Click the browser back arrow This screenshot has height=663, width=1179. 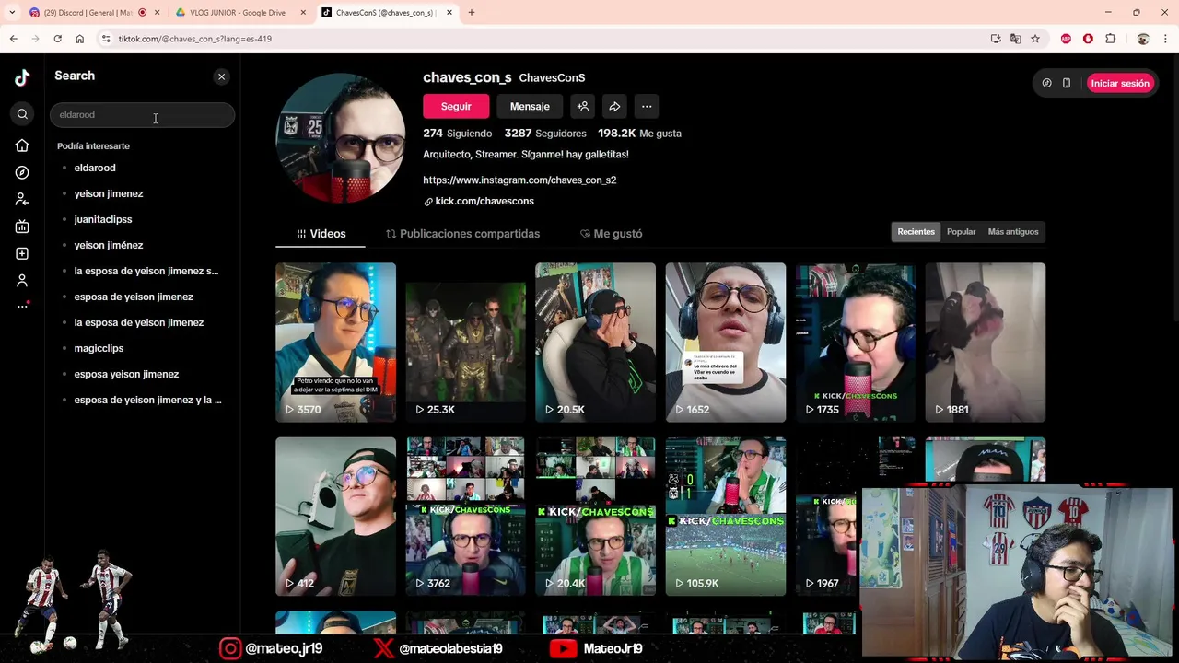click(x=13, y=39)
